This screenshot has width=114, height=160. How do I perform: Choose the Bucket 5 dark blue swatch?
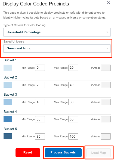click(8, 136)
